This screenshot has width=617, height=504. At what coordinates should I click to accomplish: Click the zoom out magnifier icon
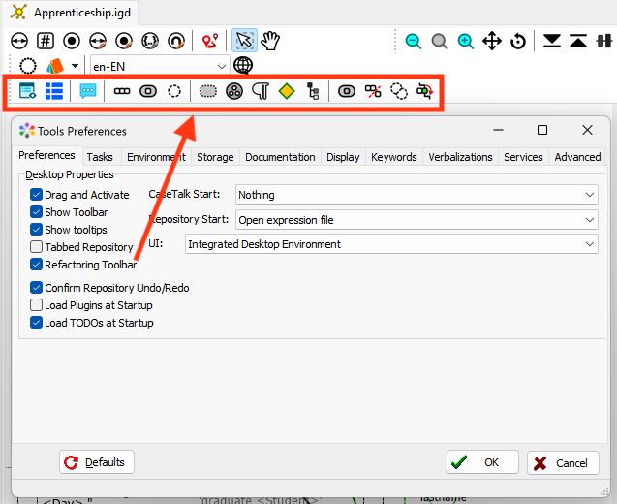414,41
